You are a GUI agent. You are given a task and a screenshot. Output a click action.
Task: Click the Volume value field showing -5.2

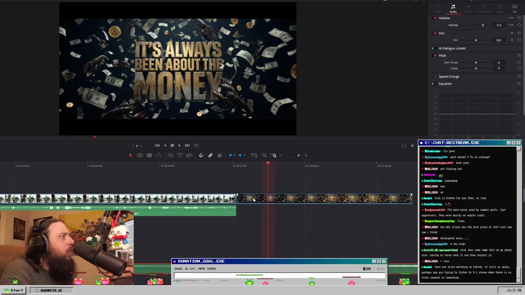coord(499,25)
